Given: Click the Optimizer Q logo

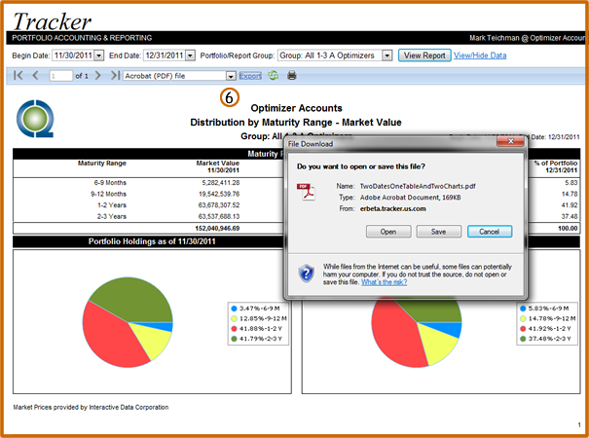Looking at the screenshot, I should point(35,119).
